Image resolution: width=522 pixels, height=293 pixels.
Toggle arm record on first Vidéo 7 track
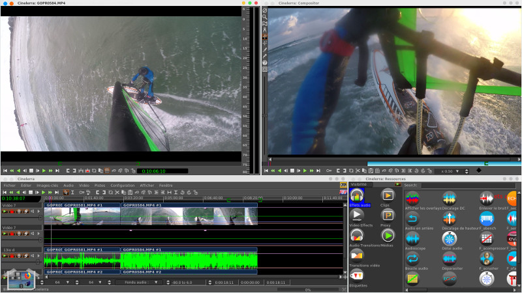[12, 212]
